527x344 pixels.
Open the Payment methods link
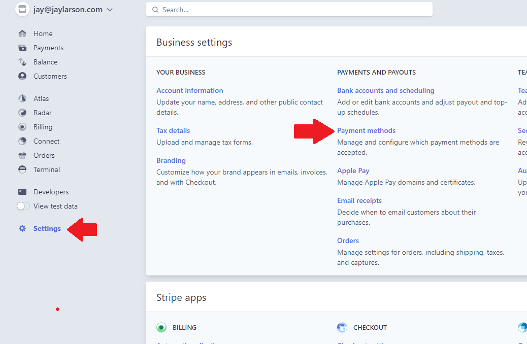367,130
